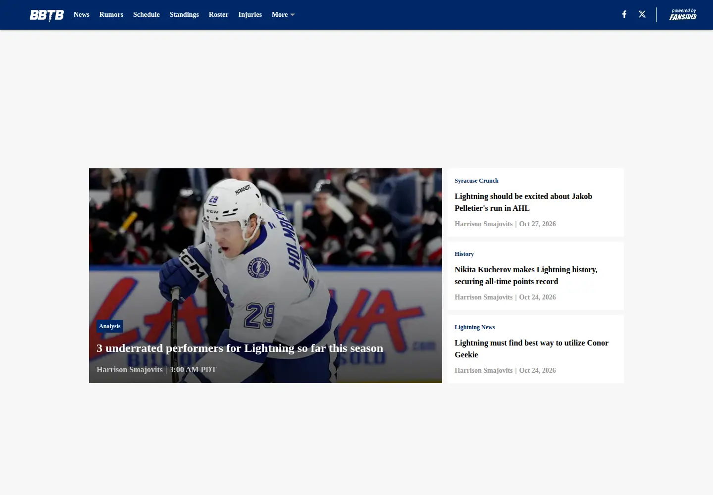Open the Roster navigation link
The height and width of the screenshot is (495, 713).
(x=218, y=15)
